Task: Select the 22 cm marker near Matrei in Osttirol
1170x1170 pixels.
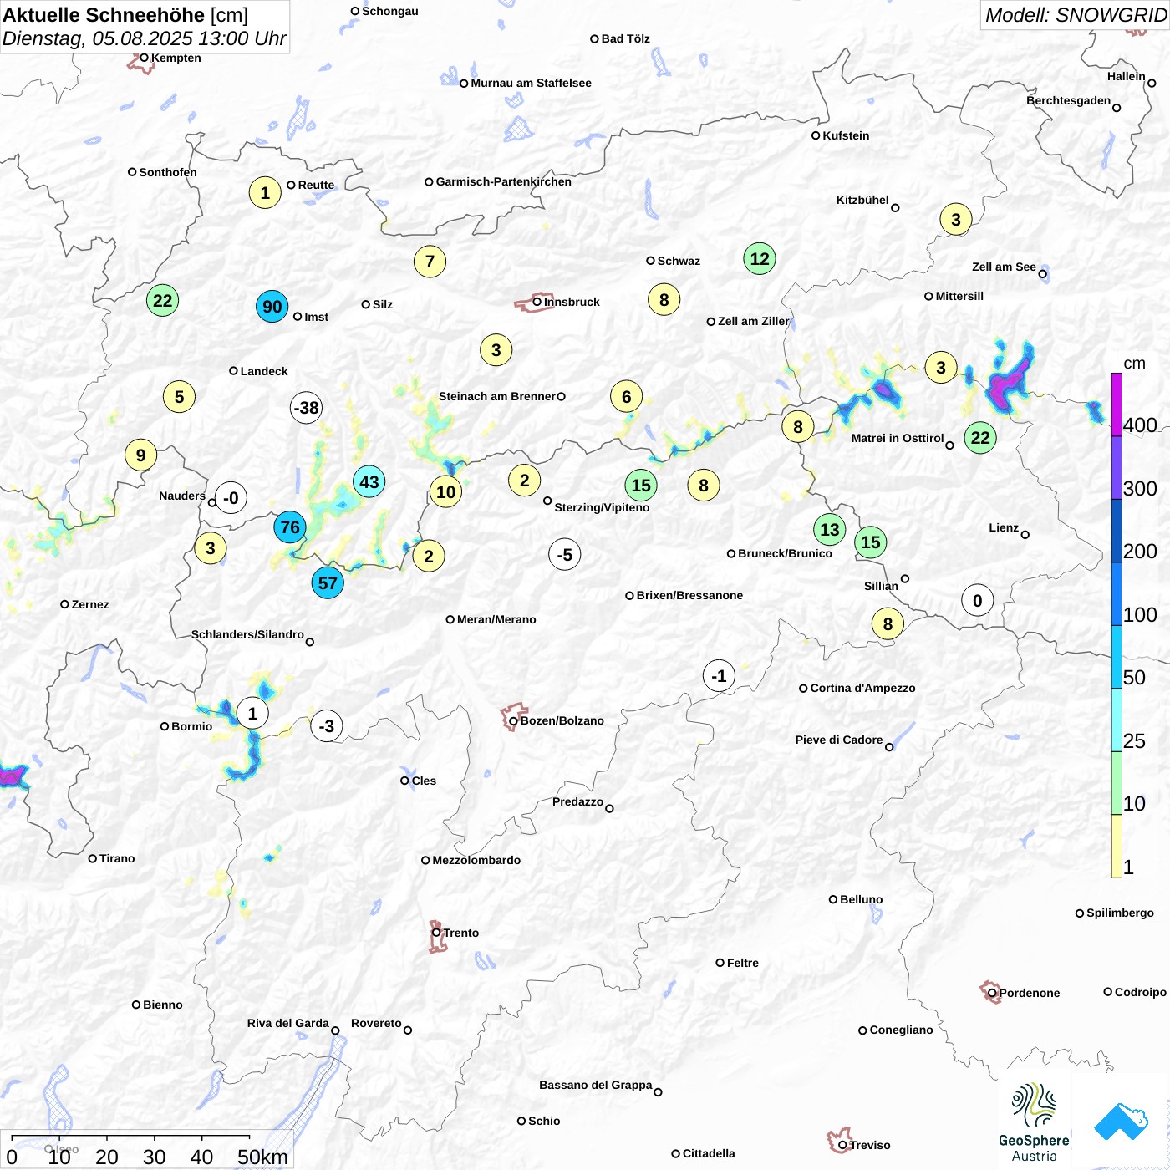Action: pos(980,438)
